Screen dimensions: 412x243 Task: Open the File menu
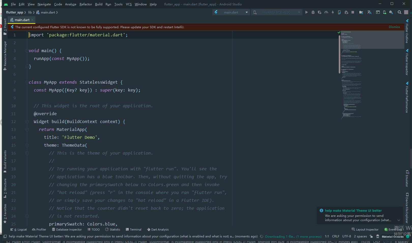(x=13, y=4)
